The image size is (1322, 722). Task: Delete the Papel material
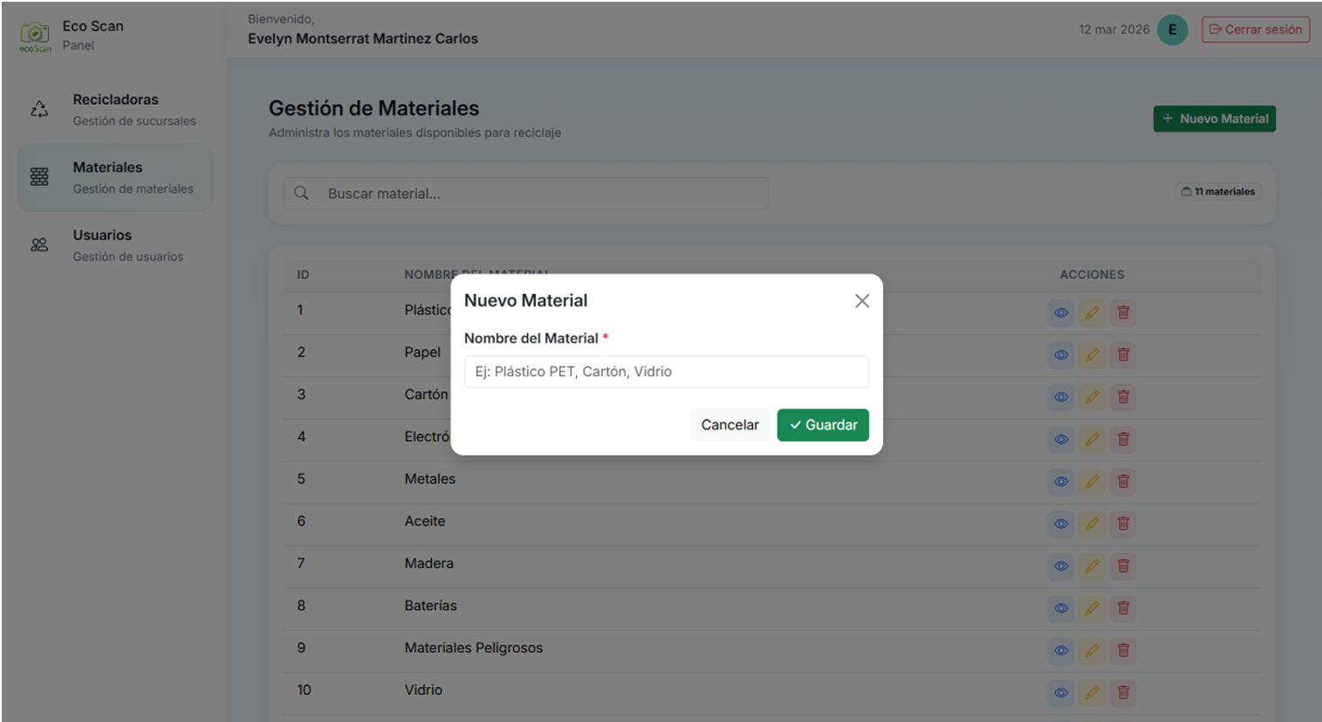(x=1123, y=354)
